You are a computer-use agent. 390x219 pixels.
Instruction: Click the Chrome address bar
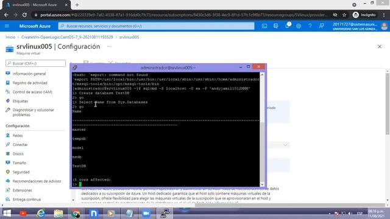click(x=183, y=15)
